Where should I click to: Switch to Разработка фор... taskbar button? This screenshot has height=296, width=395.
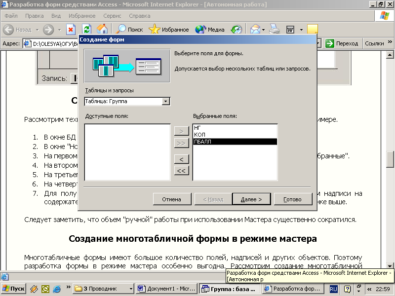pyautogui.click(x=292, y=289)
